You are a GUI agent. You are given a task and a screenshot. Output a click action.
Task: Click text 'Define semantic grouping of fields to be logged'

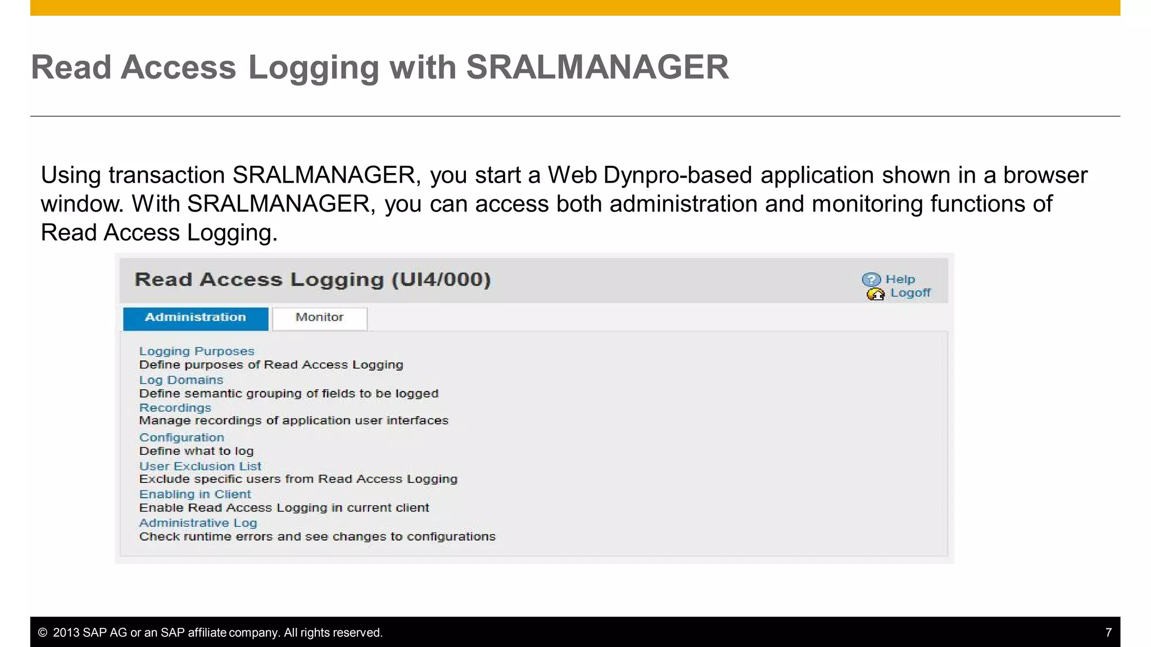(289, 394)
